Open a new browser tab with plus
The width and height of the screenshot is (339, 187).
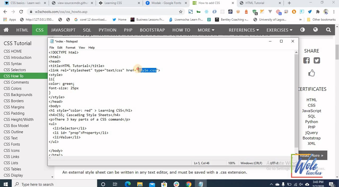289,3
